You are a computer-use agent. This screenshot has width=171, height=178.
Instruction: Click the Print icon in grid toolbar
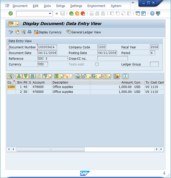pos(78,76)
